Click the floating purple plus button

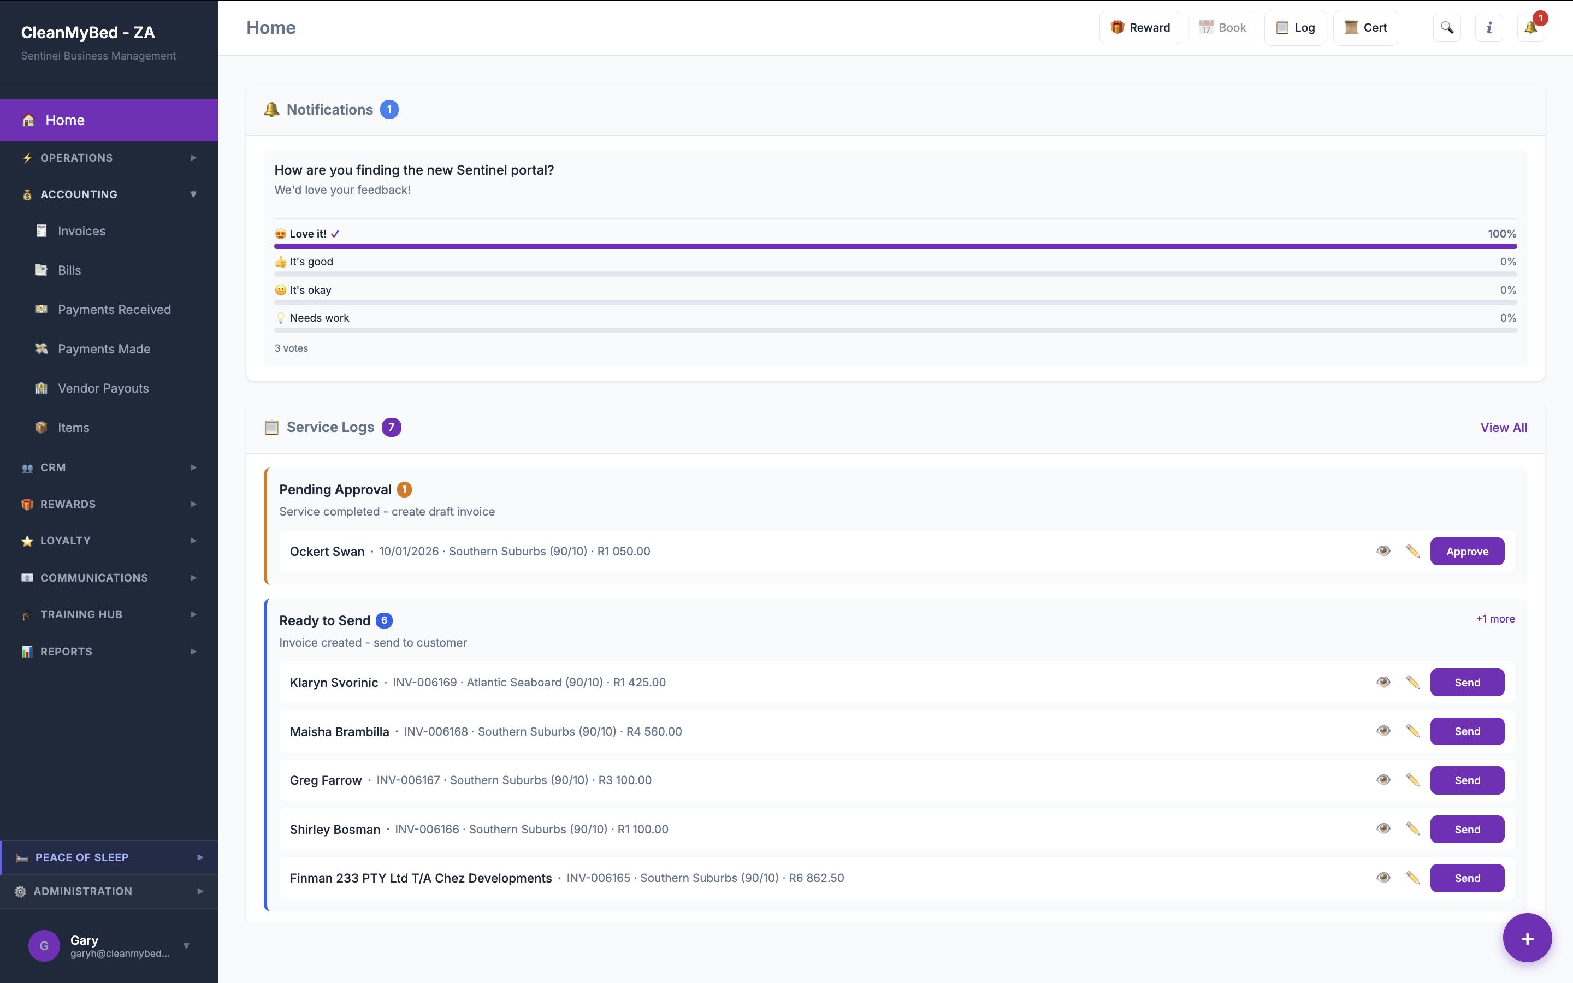point(1527,938)
